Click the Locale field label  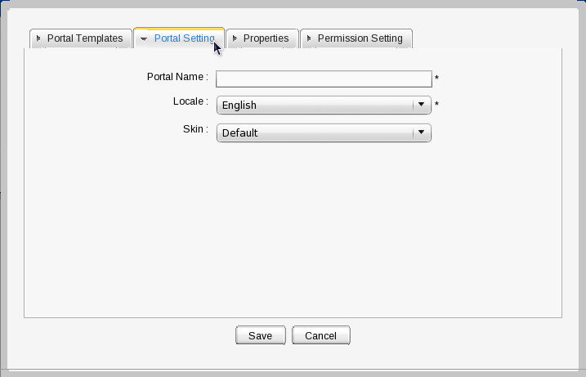coord(190,101)
